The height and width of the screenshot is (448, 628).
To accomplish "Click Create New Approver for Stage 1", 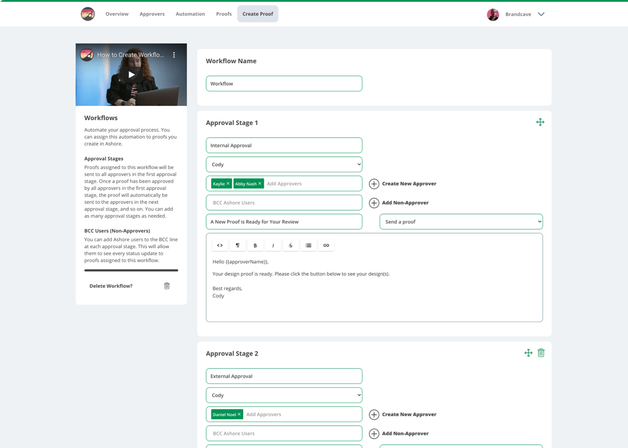I will (402, 183).
